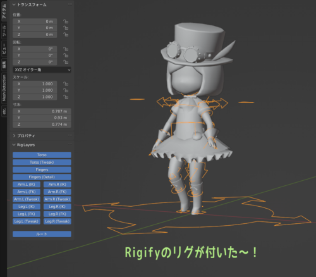Image resolution: width=316 pixels, height=277 pixels.
Task: Click the Location X value field
Action: coord(35,22)
